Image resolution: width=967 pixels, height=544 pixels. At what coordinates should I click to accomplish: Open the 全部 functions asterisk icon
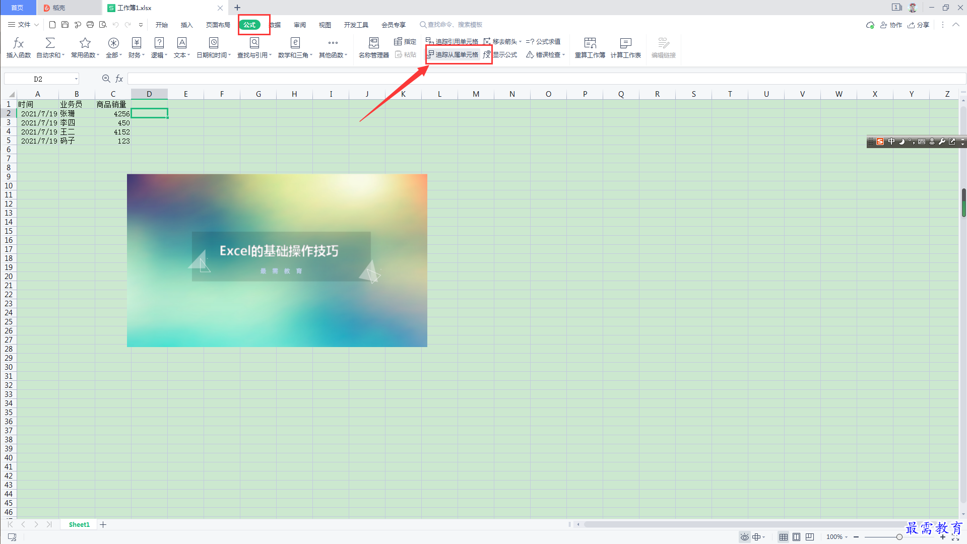coord(113,43)
